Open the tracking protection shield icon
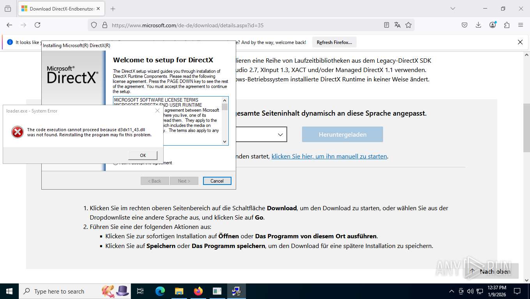Viewport: 530px width, 299px height. point(94,25)
